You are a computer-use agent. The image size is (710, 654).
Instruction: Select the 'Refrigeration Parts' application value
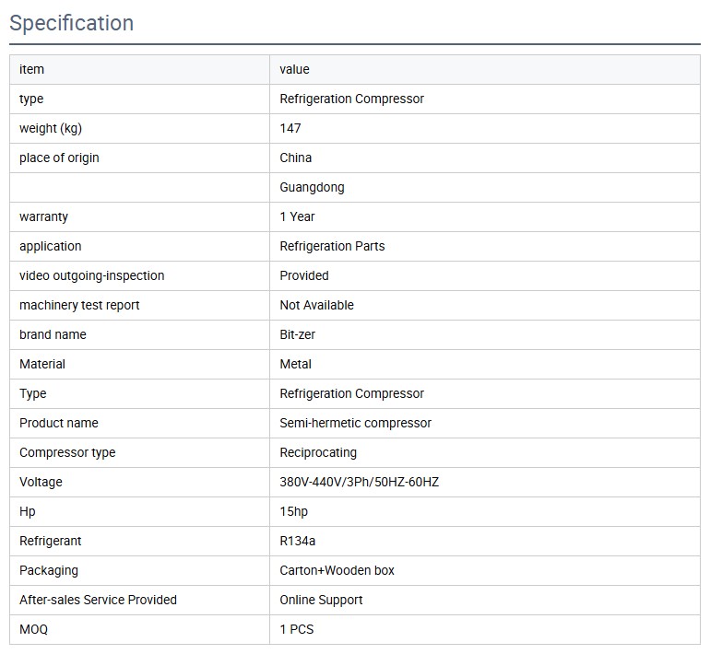332,246
